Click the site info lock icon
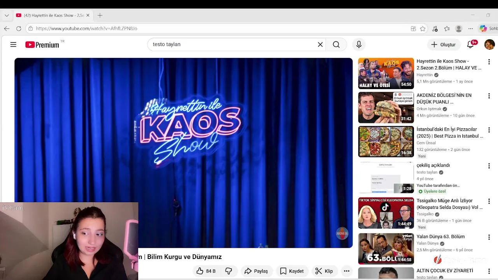The height and width of the screenshot is (280, 498). [x=31, y=28]
